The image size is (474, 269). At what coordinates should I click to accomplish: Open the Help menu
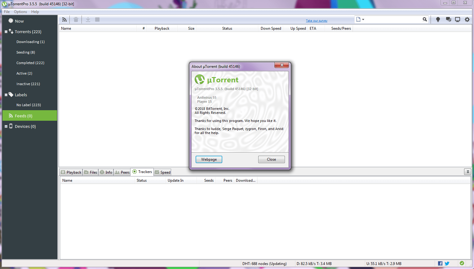(35, 12)
